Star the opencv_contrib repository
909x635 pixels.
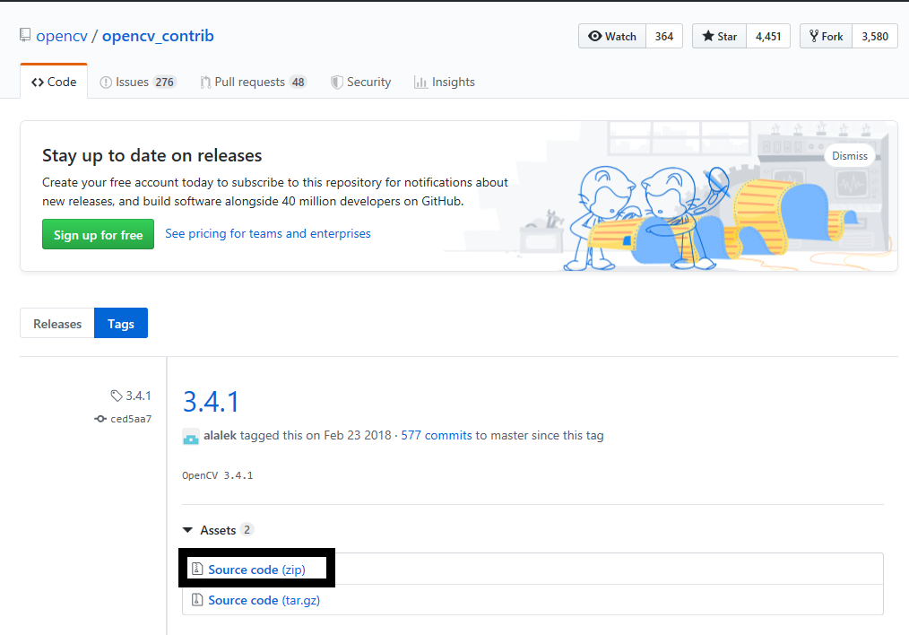point(720,36)
